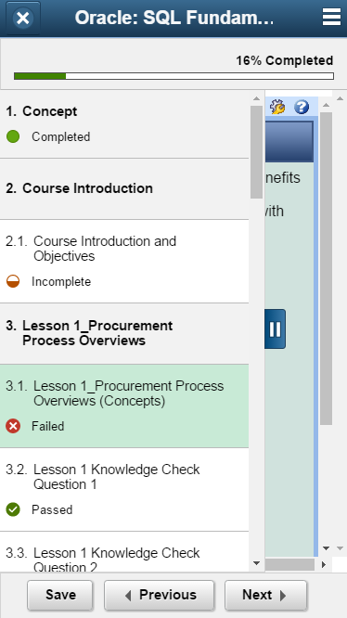Select Lesson 1_Procurement Process Overviews heading
This screenshot has width=347, height=618.
click(x=124, y=333)
